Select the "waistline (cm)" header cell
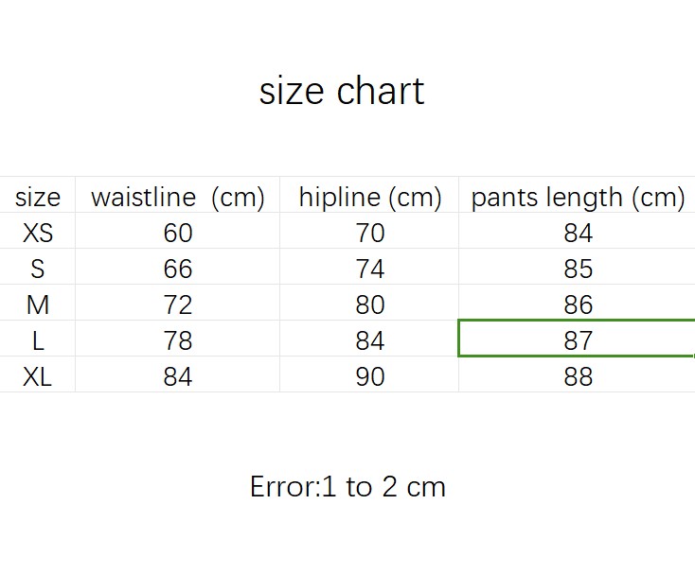Viewport: 695px width, 574px height. 177,197
